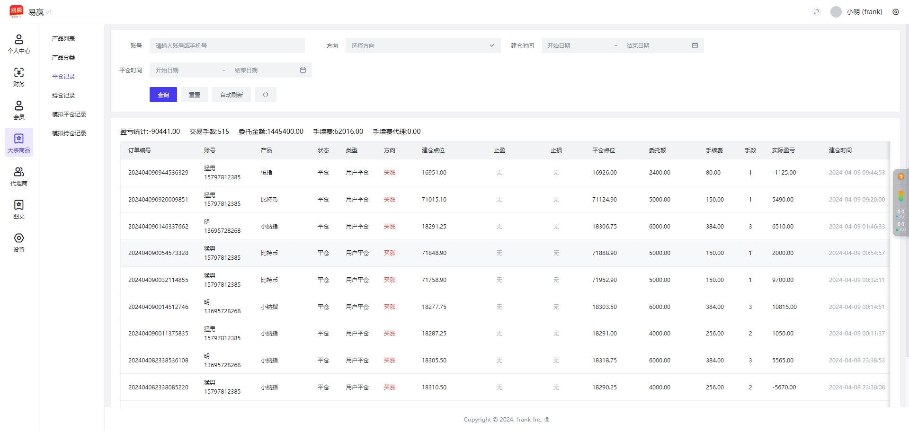Open 持仓记录 menu item
Viewport: 909px width, 431px height.
(x=63, y=95)
